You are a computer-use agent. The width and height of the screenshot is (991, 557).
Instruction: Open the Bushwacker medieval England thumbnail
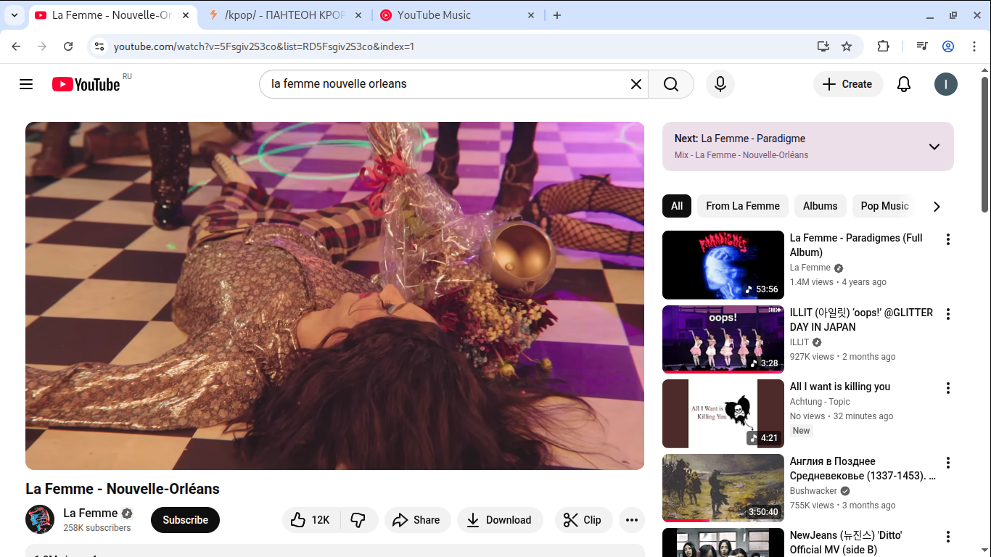pyautogui.click(x=723, y=488)
